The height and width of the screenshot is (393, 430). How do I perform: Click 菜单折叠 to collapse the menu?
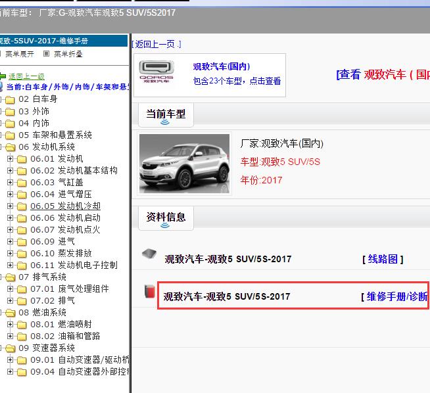(x=68, y=54)
